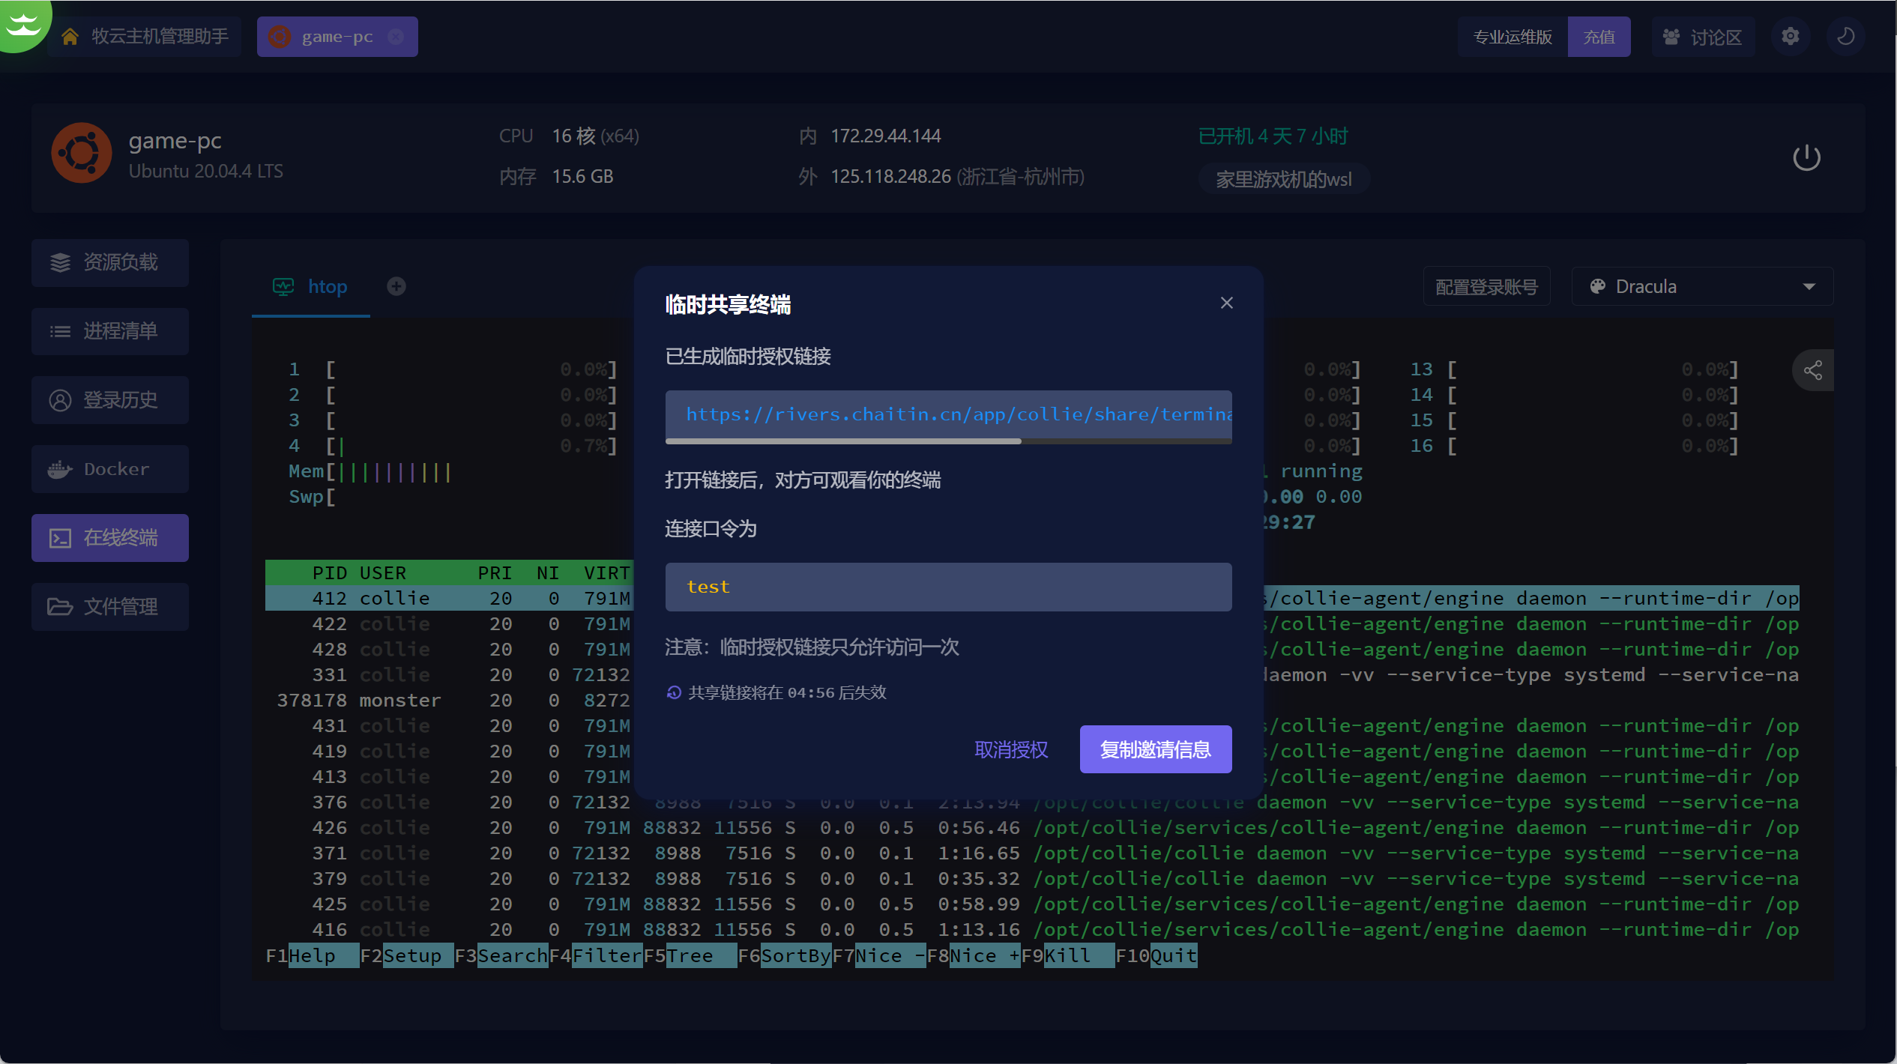This screenshot has height=1064, width=1897.
Task: Click 取消授权 link
Action: click(x=1010, y=749)
